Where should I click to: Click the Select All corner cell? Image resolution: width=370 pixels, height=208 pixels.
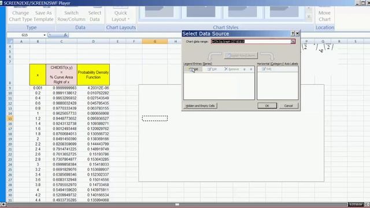coord(10,42)
